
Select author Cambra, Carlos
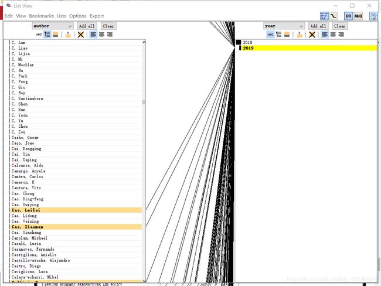tap(76, 176)
